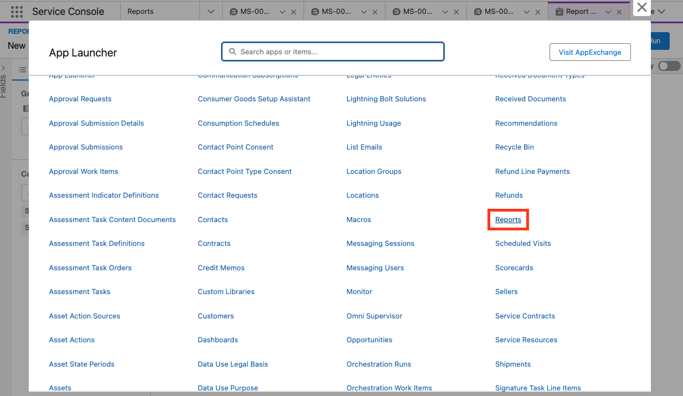The image size is (683, 396).
Task: Go to Approval Work Items
Action: click(84, 172)
